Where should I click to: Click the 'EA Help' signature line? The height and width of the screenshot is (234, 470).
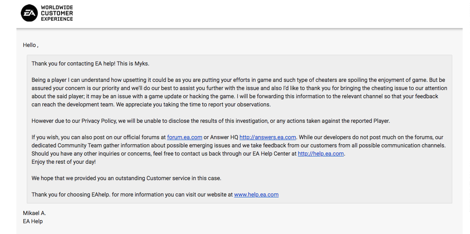coord(33,222)
